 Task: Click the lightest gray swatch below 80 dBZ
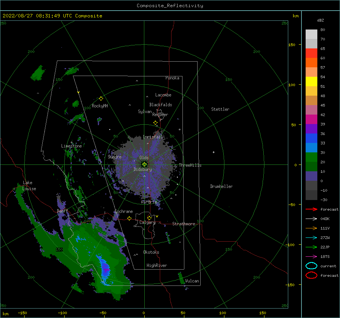tap(311, 34)
